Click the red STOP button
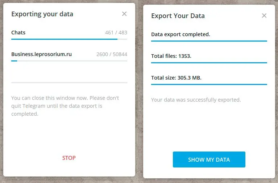The width and height of the screenshot is (278, 183). pyautogui.click(x=69, y=158)
